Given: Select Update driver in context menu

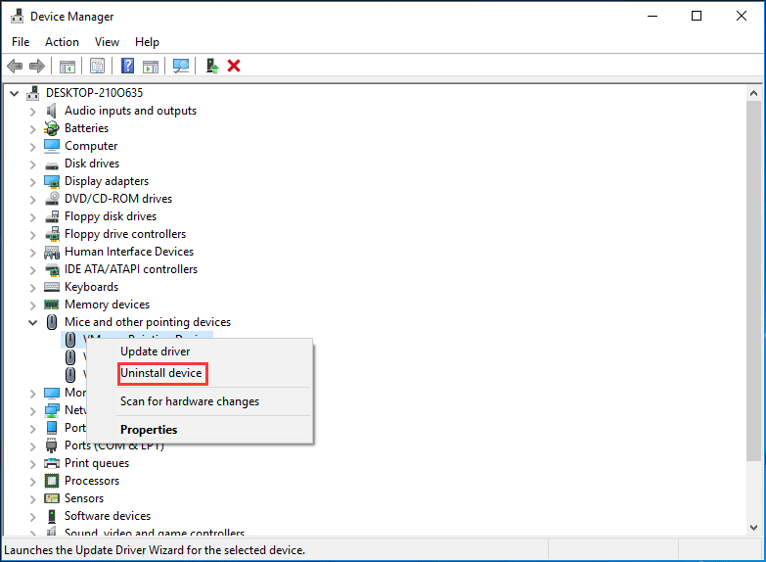Looking at the screenshot, I should click(155, 351).
